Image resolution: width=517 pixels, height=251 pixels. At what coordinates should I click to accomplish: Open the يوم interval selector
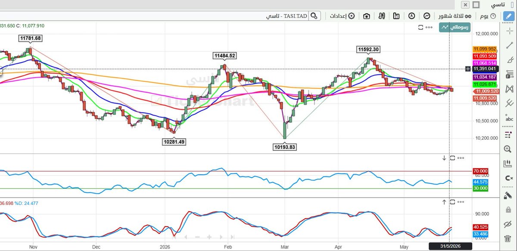point(488,16)
